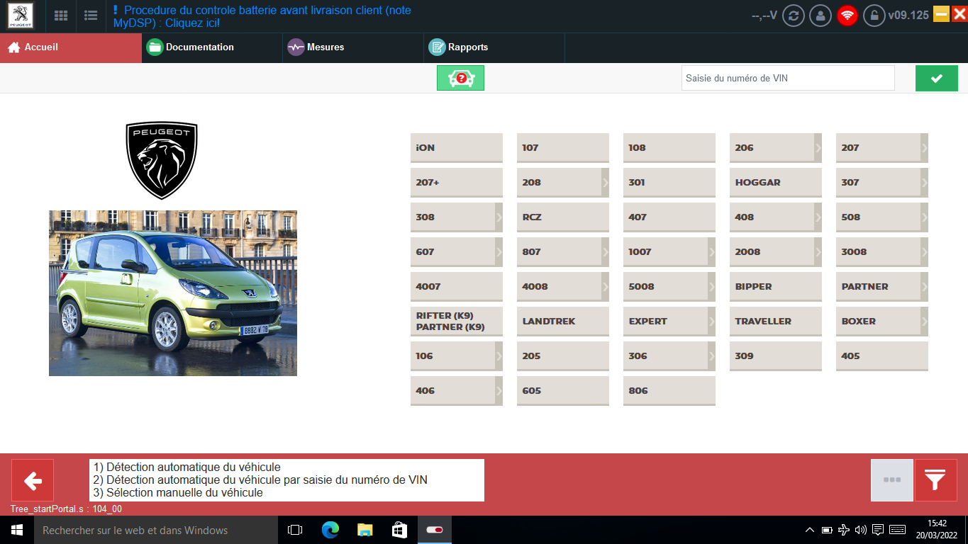Click the airplane mode tray icon
The width and height of the screenshot is (968, 544).
click(844, 530)
